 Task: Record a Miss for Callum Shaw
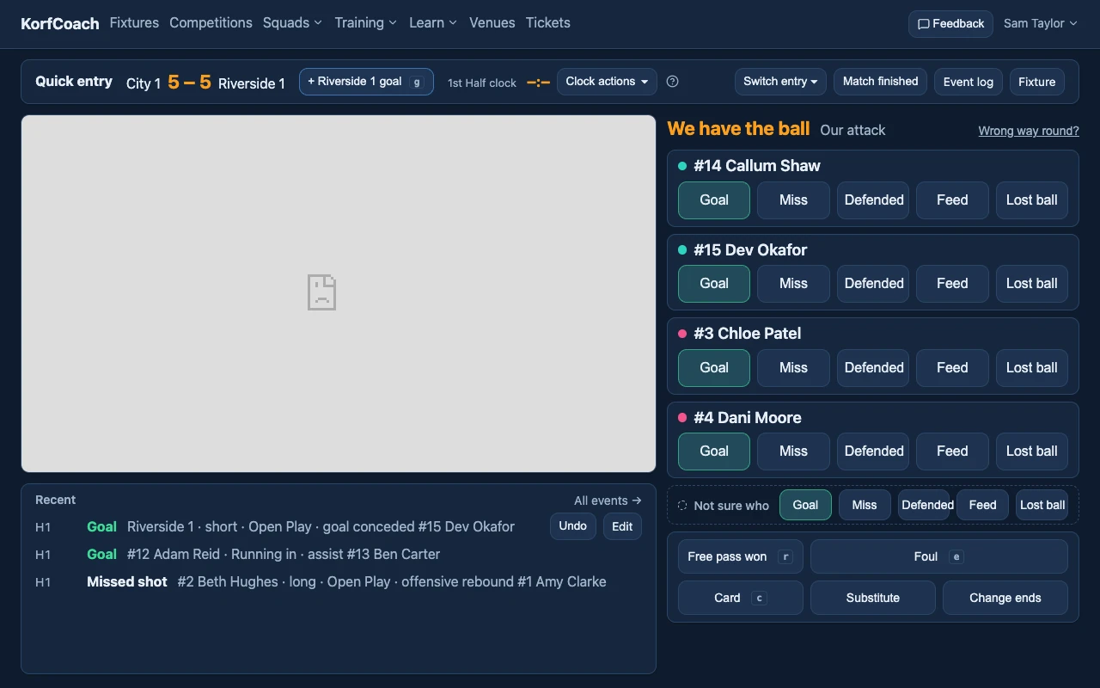(793, 200)
